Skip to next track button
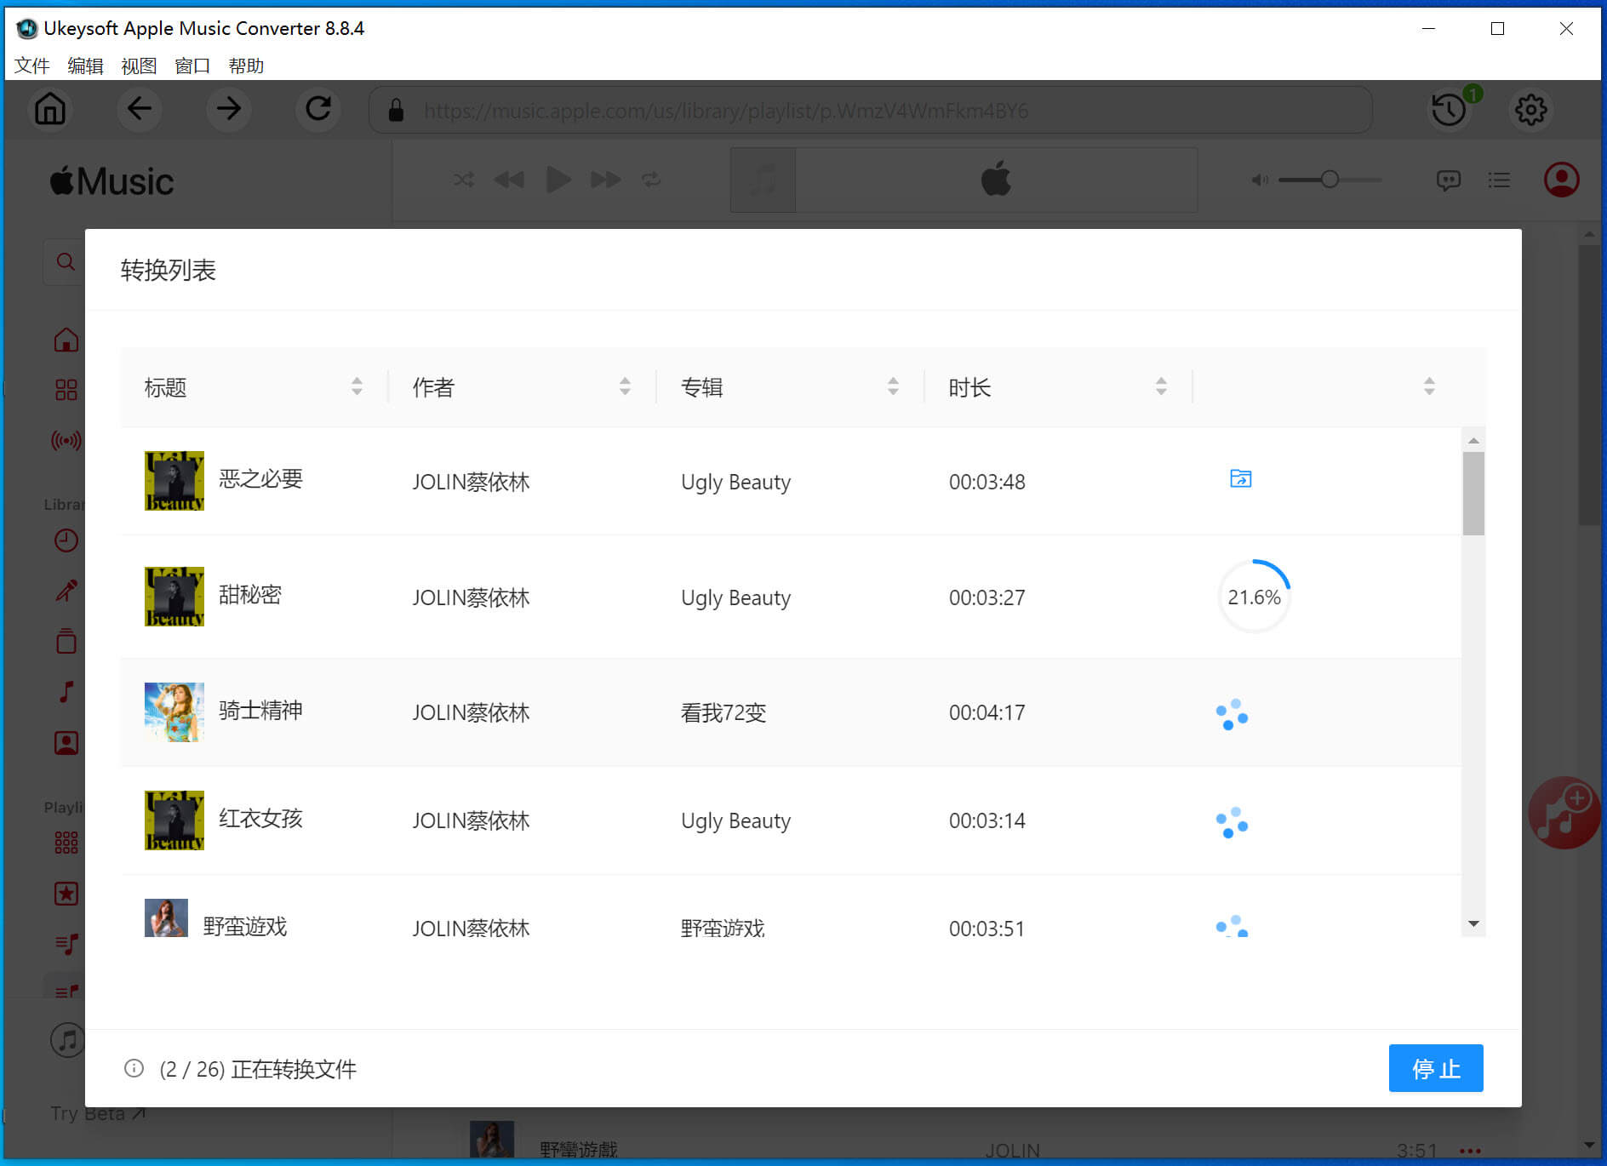1607x1166 pixels. pos(605,180)
